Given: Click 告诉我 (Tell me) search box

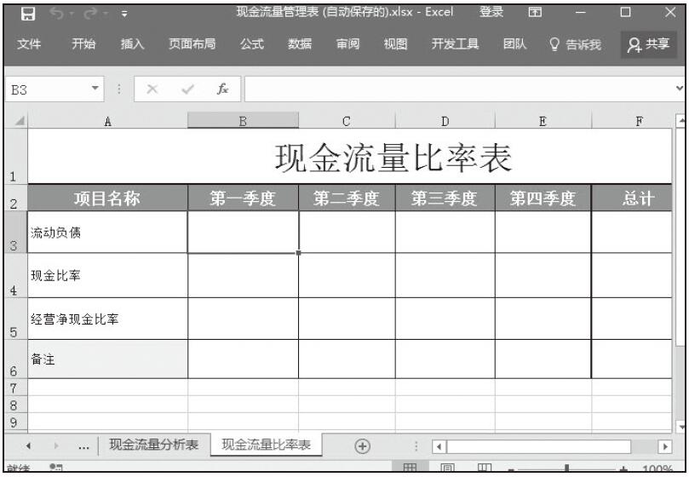Looking at the screenshot, I should [576, 44].
